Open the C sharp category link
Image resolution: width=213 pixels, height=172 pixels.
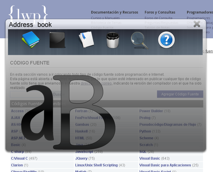[x=17, y=152]
